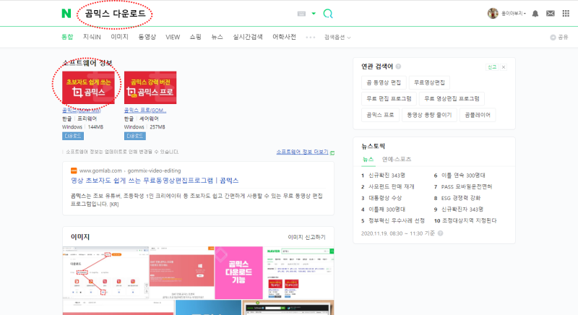Expand the 검색옵션 dropdown
578x315 pixels.
tap(337, 38)
